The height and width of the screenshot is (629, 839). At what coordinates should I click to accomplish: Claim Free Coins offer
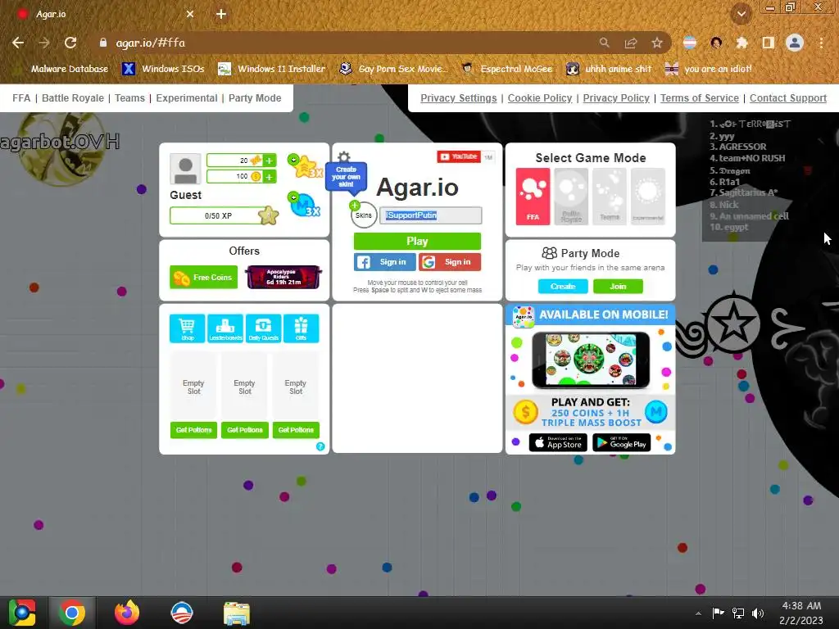click(x=203, y=277)
